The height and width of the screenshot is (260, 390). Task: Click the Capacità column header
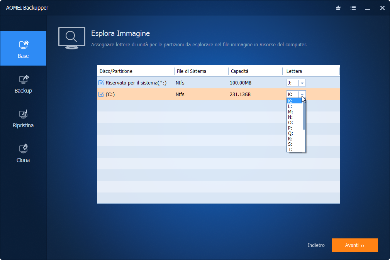click(x=256, y=71)
